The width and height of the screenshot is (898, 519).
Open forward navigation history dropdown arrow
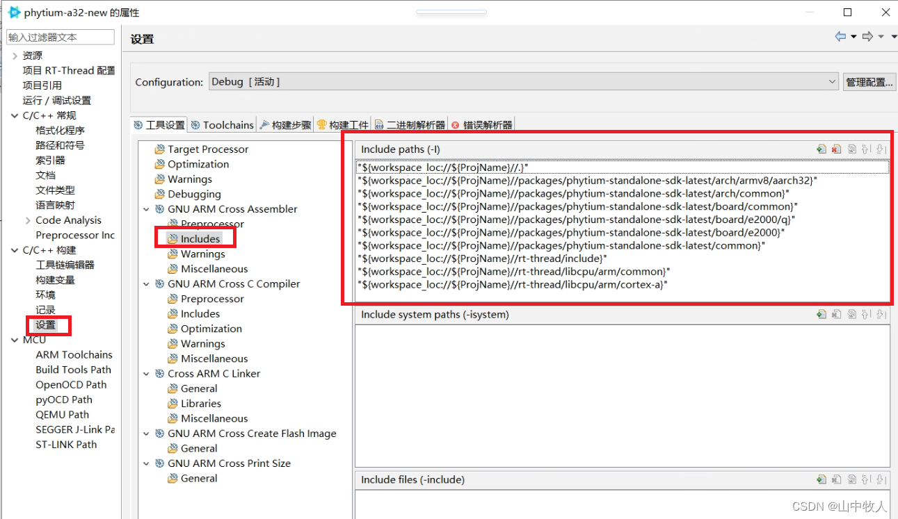point(881,37)
